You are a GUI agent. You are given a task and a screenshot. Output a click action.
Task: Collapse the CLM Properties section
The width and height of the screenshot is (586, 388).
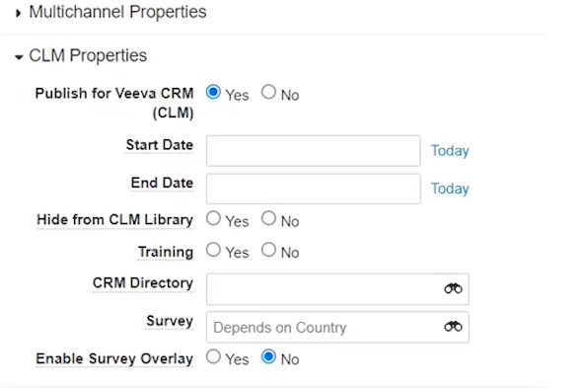[x=19, y=57]
